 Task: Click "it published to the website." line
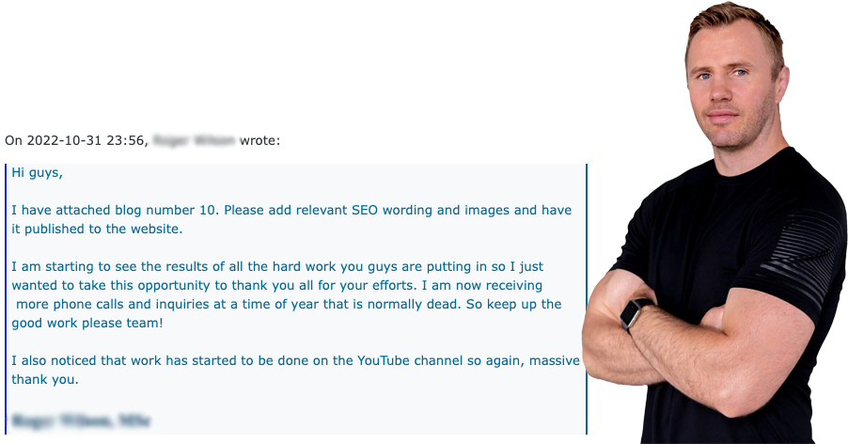98,230
